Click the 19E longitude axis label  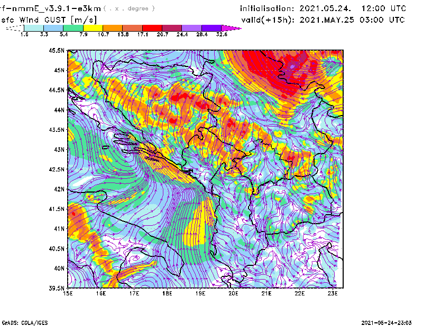[x=200, y=294]
